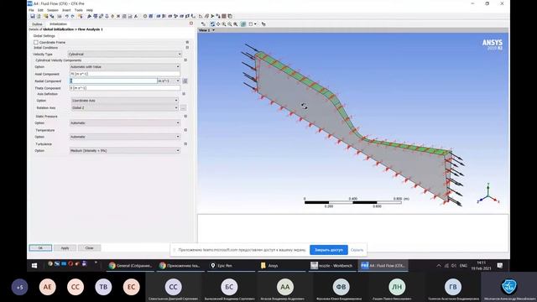Open General Chrome window from taskbar
Image resolution: width=537 pixels, height=302 pixels.
point(131,265)
